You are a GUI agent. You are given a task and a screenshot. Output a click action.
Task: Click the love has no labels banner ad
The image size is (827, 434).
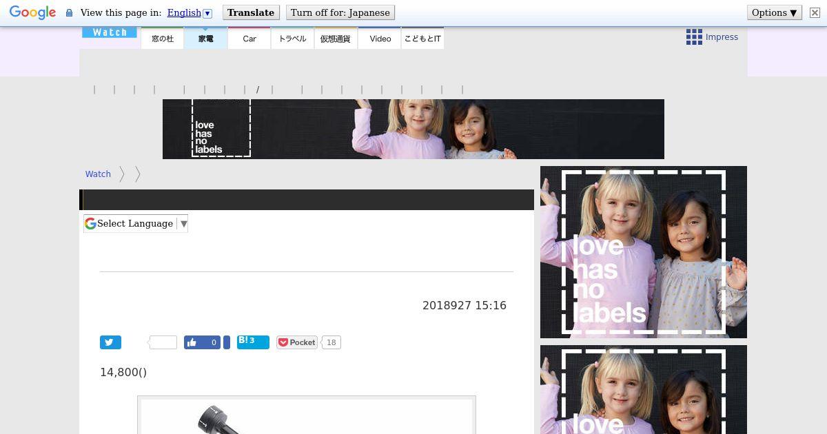(413, 129)
